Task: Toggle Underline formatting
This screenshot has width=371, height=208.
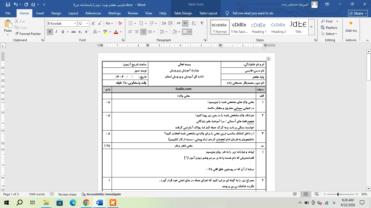Action: 63,32
